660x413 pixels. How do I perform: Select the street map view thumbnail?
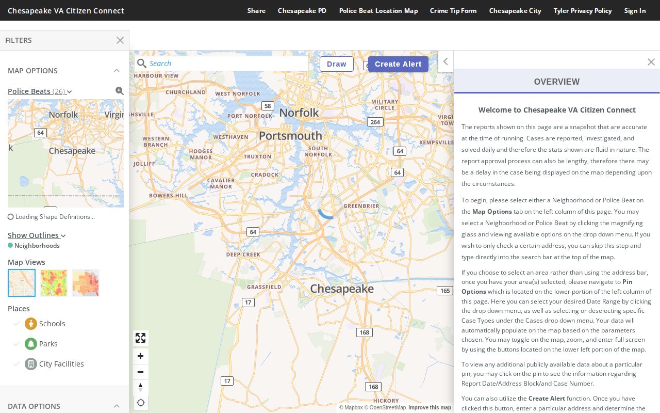point(22,283)
